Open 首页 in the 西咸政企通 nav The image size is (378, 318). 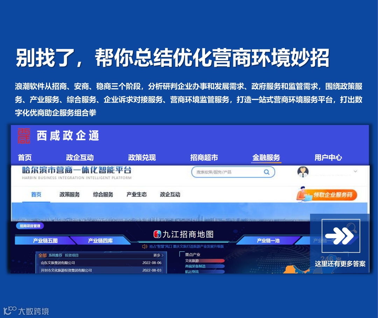click(25, 157)
